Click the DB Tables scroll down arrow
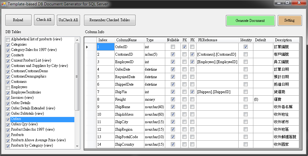Screen dimensions: 308x156 tap(77, 146)
